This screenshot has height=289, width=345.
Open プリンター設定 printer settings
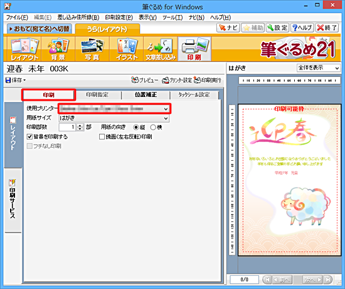177,80
